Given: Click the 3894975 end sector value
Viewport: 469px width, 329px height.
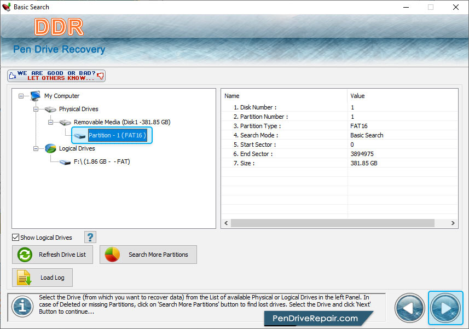Looking at the screenshot, I should 362,154.
